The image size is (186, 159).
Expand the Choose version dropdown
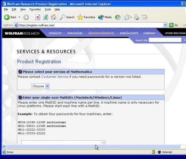pyautogui.click(x=40, y=86)
